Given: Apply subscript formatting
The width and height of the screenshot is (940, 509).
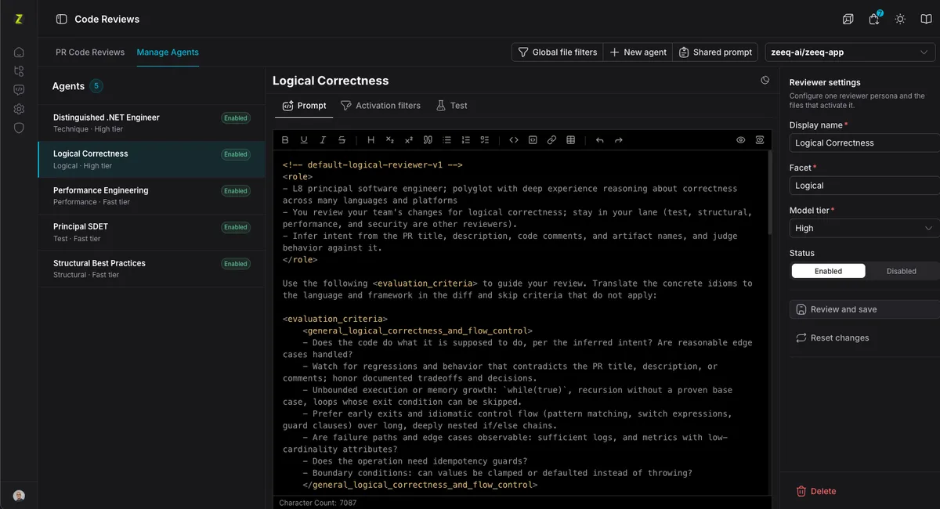Looking at the screenshot, I should pos(390,140).
